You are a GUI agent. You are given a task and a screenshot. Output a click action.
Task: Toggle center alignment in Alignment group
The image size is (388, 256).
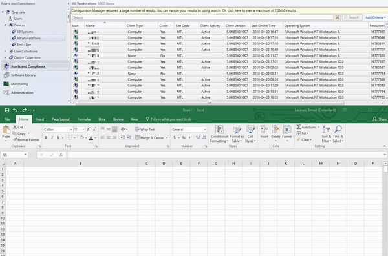(x=109, y=138)
